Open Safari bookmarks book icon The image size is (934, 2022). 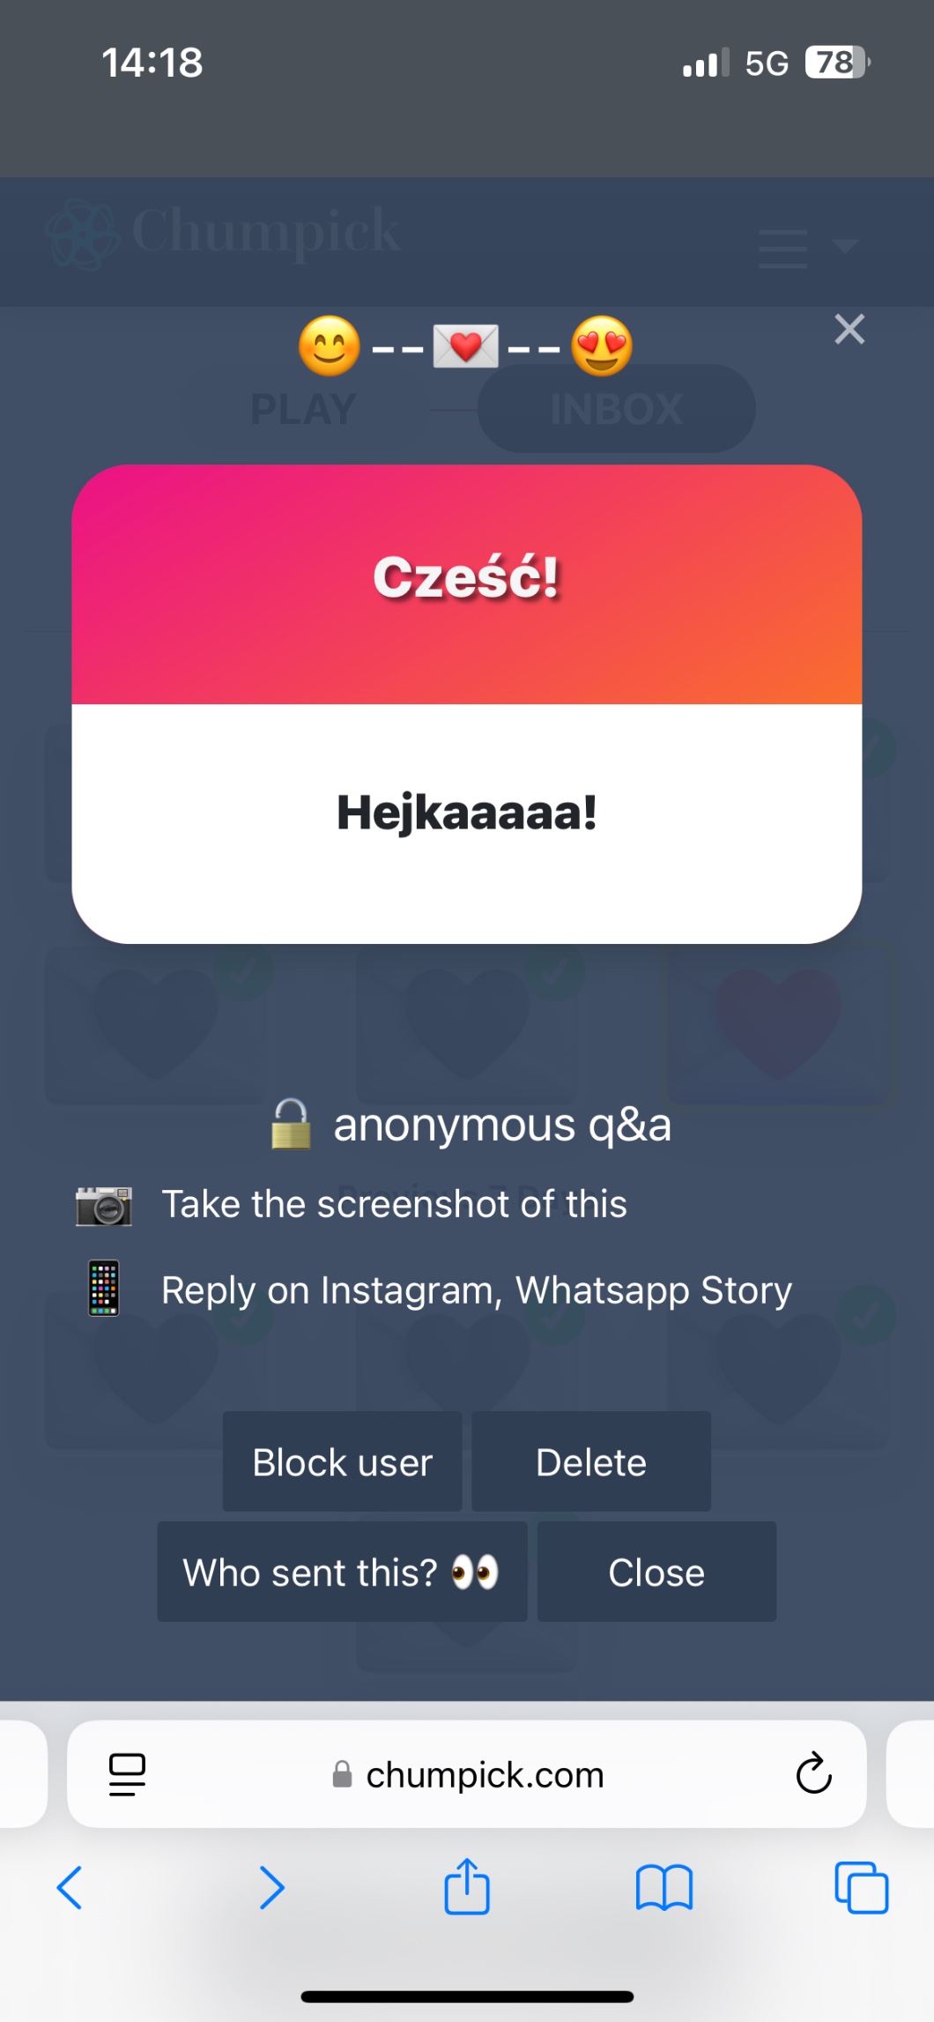664,1888
